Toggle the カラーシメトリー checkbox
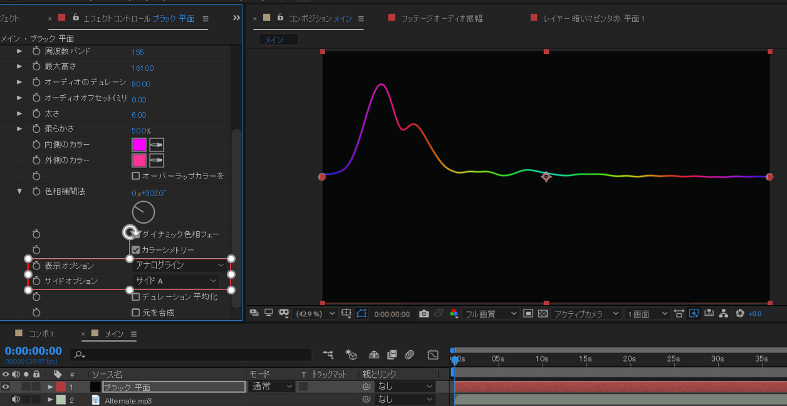 point(136,249)
